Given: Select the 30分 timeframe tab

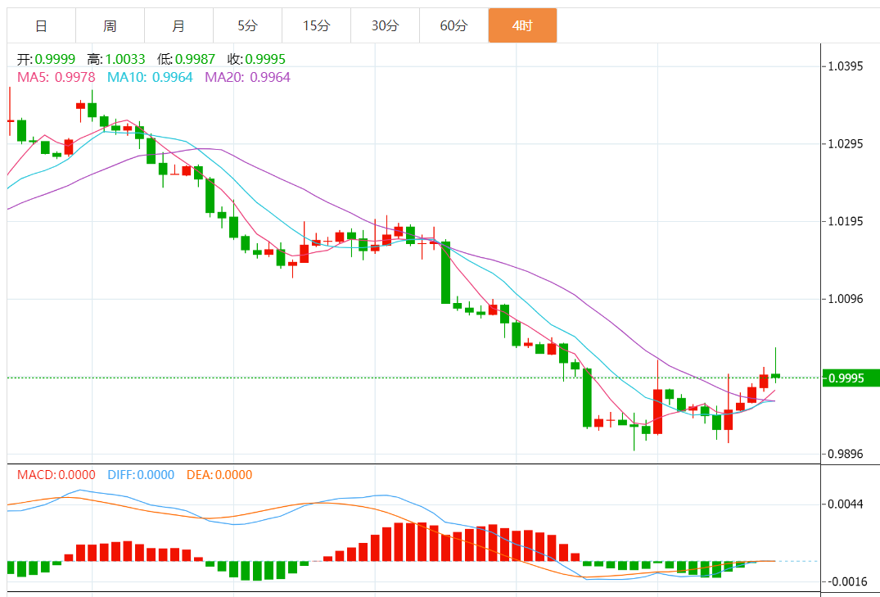Looking at the screenshot, I should pyautogui.click(x=385, y=26).
